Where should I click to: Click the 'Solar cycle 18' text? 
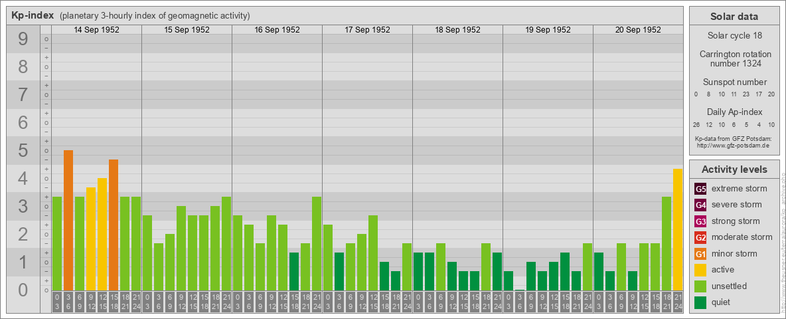click(x=734, y=36)
